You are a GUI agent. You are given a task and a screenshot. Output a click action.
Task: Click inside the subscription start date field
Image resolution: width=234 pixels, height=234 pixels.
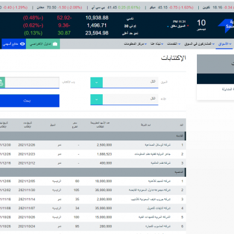click(32, 83)
